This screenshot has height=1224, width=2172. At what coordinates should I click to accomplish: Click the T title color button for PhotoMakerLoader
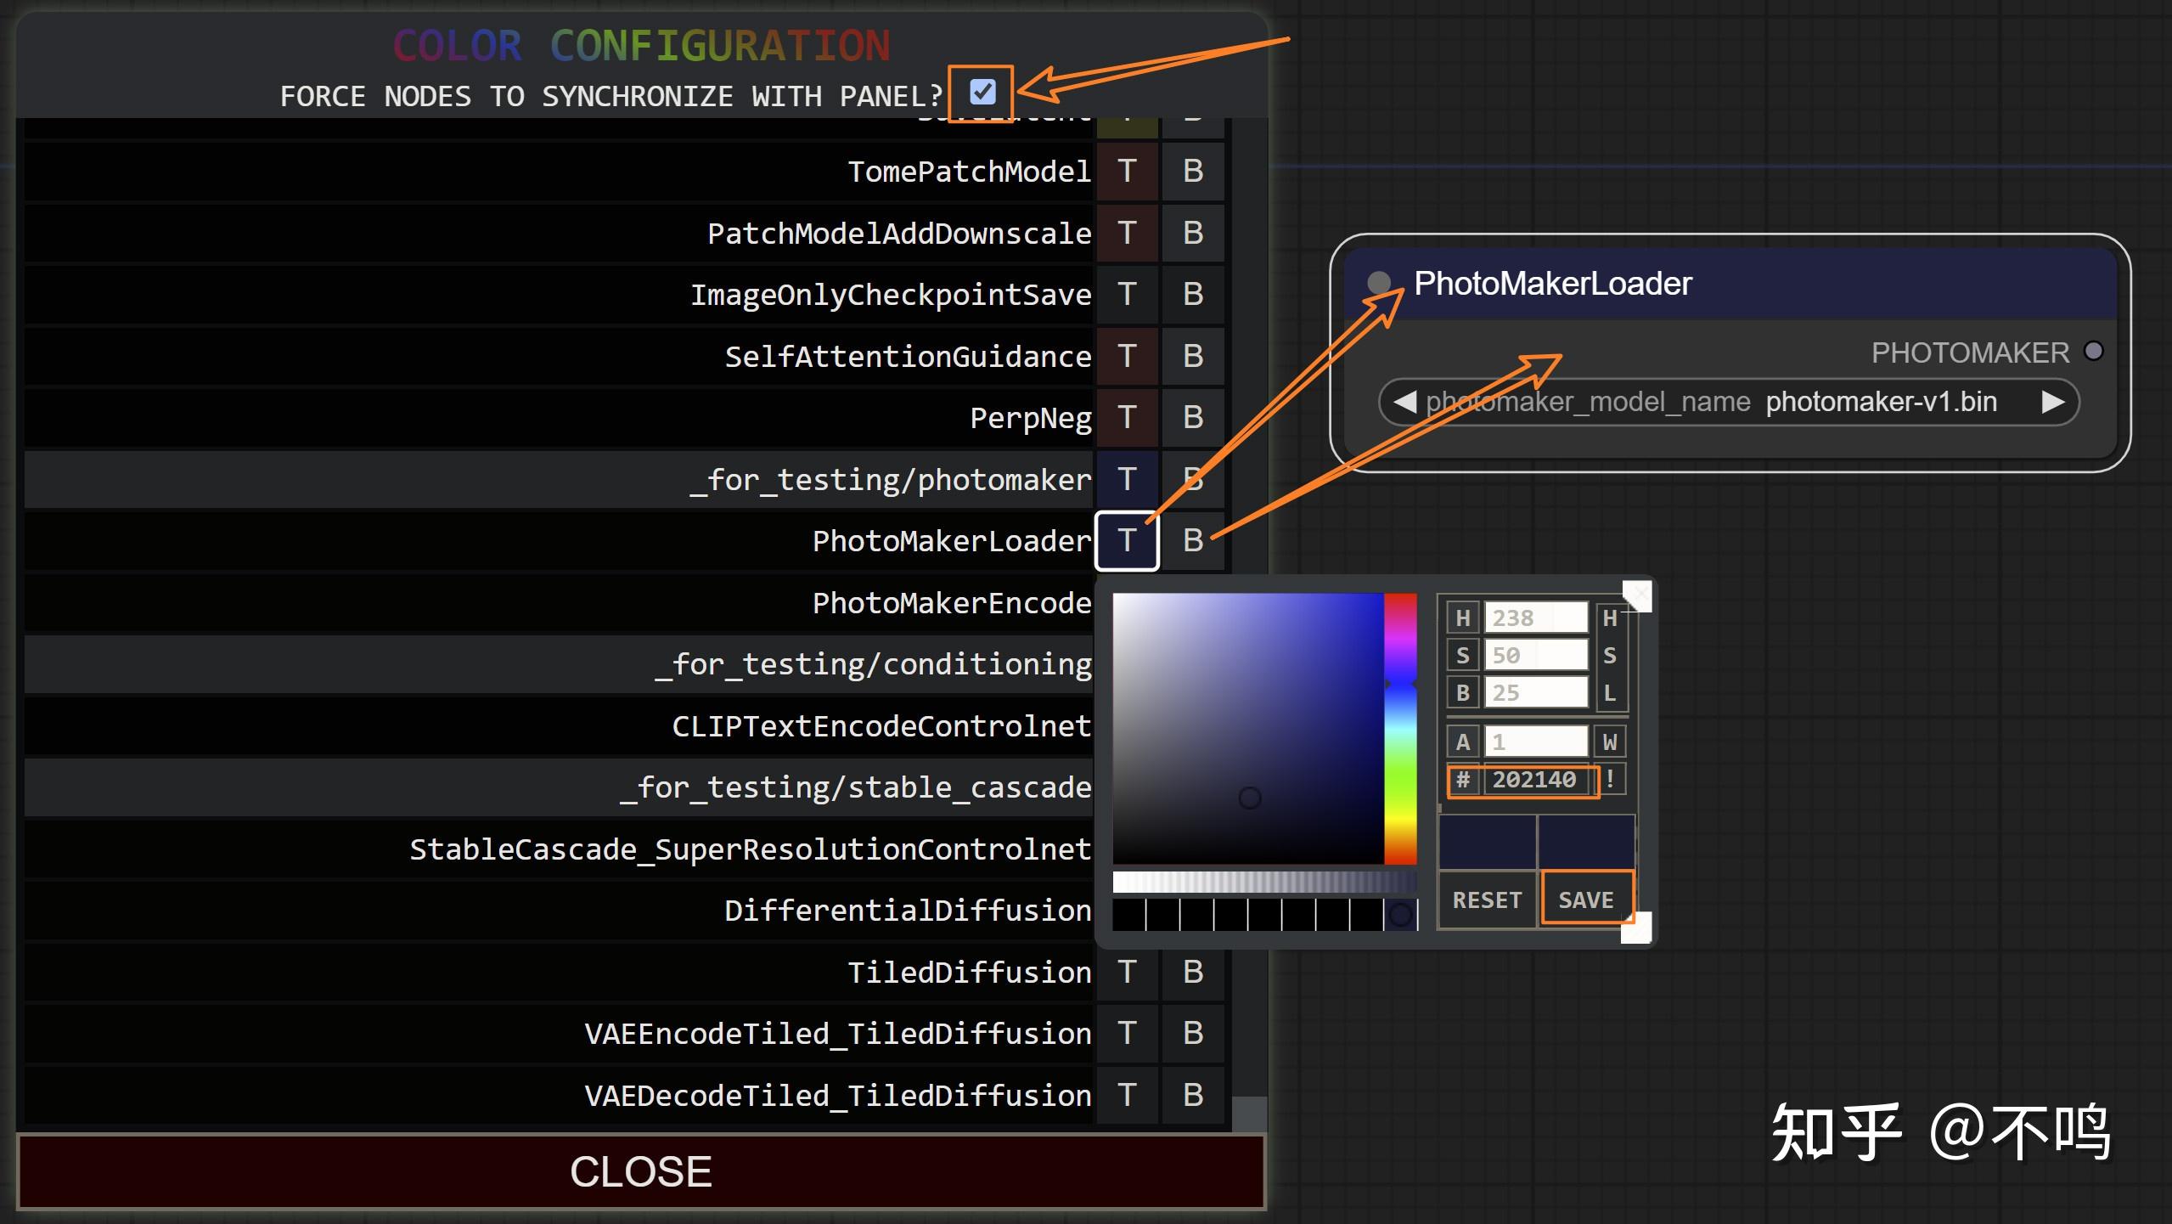(1127, 540)
